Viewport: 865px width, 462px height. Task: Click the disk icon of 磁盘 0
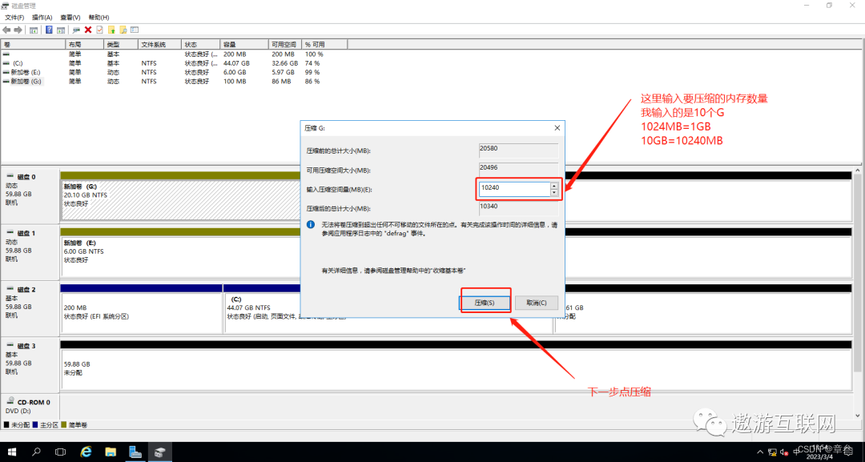click(x=10, y=176)
